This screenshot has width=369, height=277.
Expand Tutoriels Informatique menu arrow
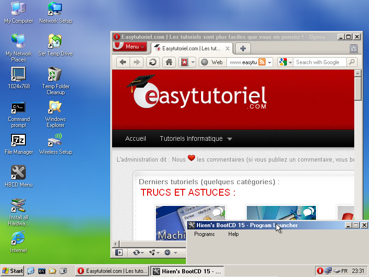coord(230,139)
